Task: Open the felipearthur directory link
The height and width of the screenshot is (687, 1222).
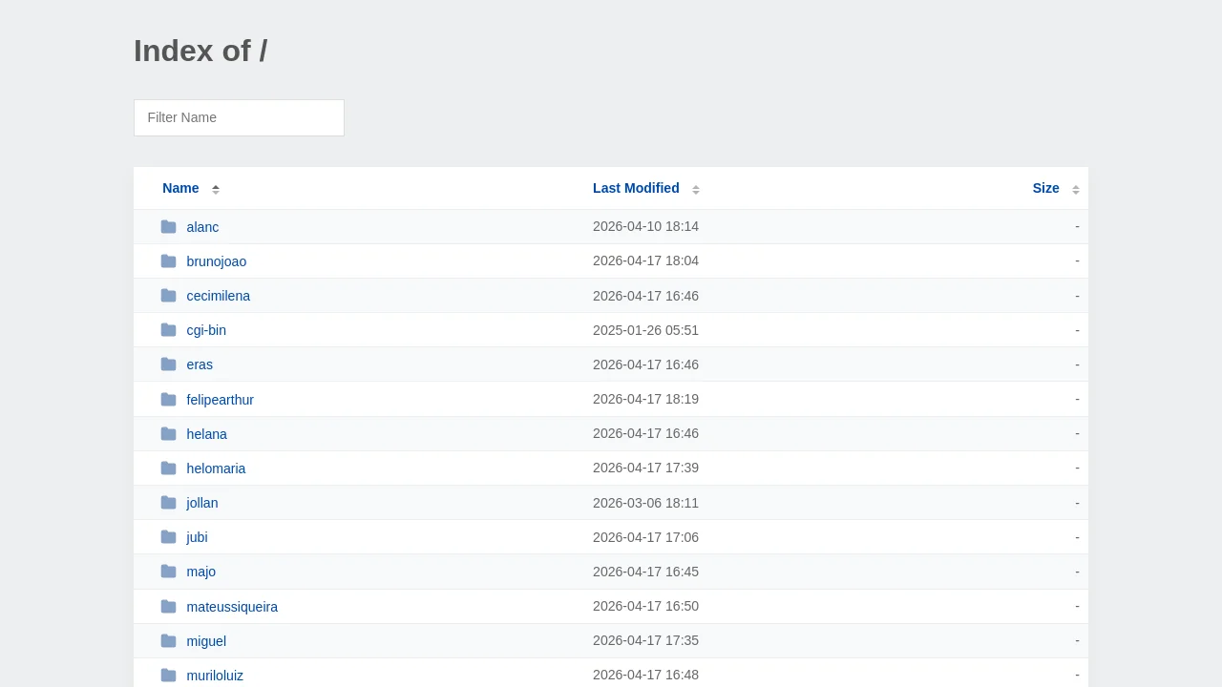Action: (221, 400)
